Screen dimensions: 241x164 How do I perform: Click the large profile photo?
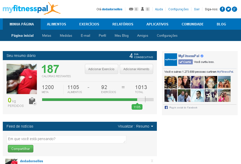click(22, 79)
